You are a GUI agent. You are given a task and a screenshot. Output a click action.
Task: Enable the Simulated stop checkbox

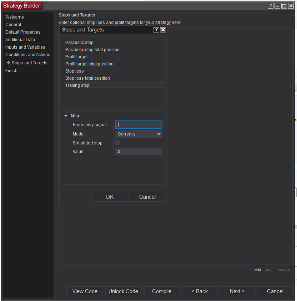pyautogui.click(x=117, y=143)
